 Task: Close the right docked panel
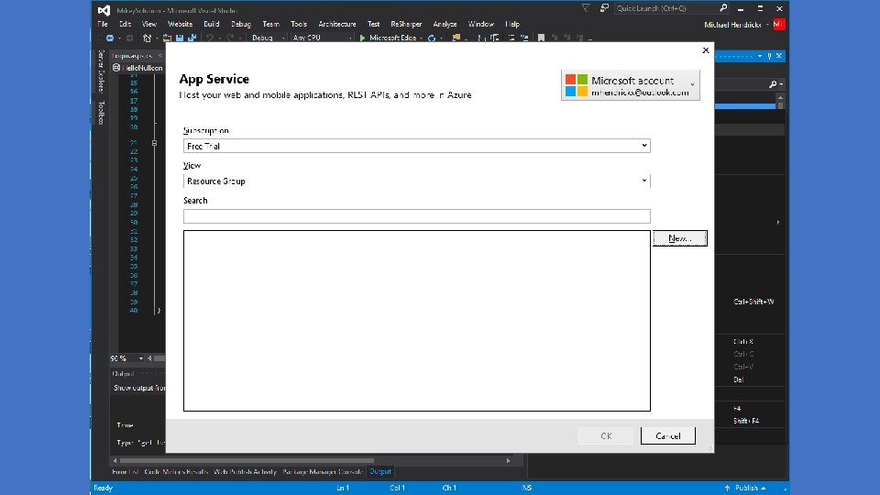[779, 56]
